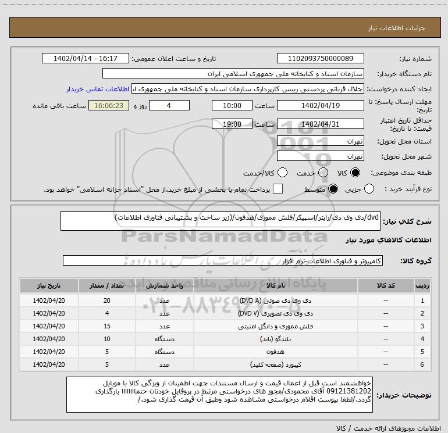
Task: Click the delivery province field تهران
Action: (320, 141)
